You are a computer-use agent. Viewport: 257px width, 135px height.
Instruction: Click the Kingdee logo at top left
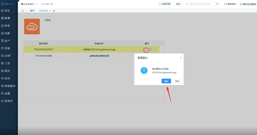[x=8, y=4]
